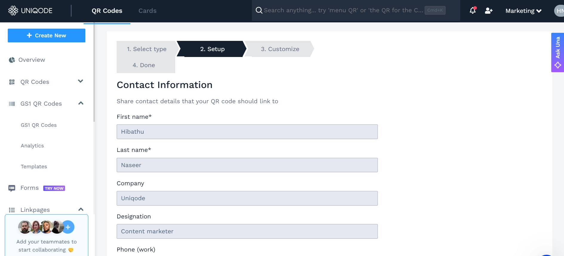Click the "Phone (work)" label
This screenshot has height=256, width=564.
[x=136, y=250]
